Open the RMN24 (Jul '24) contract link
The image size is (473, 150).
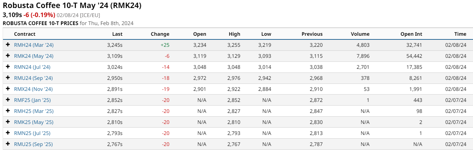(x=32, y=67)
